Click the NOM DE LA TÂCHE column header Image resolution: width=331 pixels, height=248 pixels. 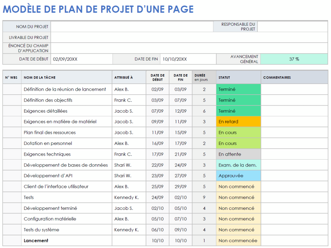tap(66, 77)
